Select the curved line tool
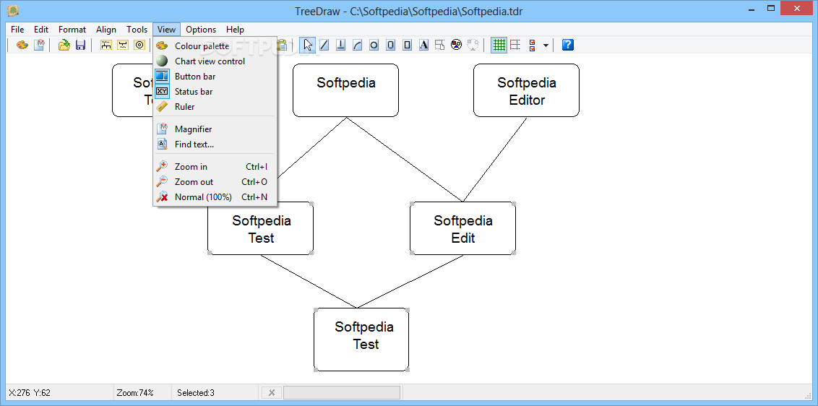Image resolution: width=818 pixels, height=406 pixels. point(358,45)
